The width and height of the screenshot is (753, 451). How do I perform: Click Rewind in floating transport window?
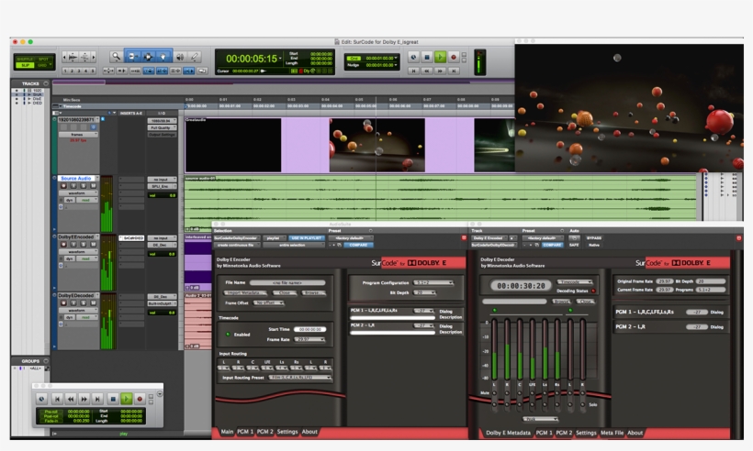pyautogui.click(x=72, y=399)
